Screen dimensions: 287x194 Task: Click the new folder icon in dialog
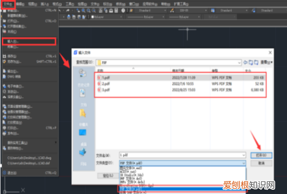tap(256, 63)
